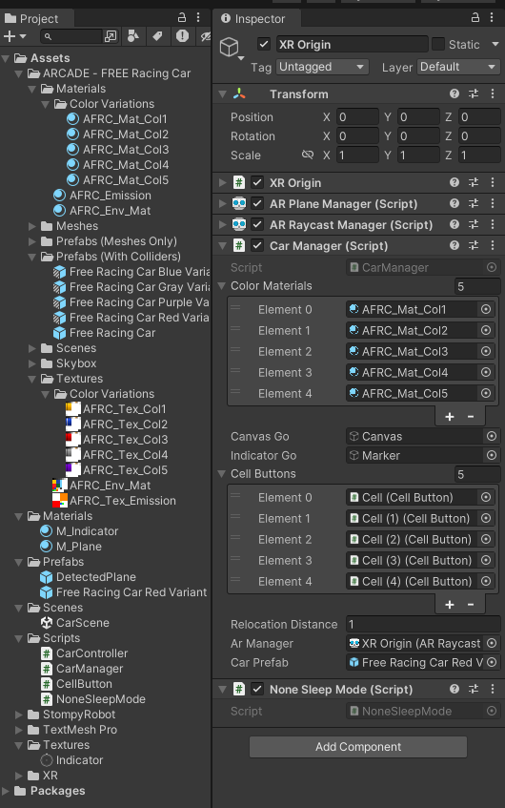
Task: Open Project panel three-dot options menu
Action: click(x=198, y=17)
